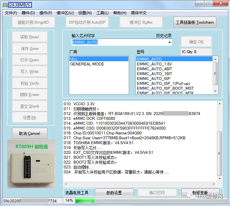Open the 教程查看 tutorial button
Screen dimensions: 230x206
click(200, 192)
